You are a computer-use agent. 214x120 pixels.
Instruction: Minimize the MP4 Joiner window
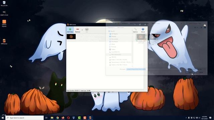[135, 25]
